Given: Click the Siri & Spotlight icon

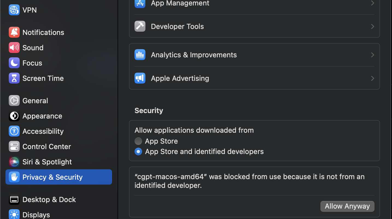Looking at the screenshot, I should tap(14, 162).
